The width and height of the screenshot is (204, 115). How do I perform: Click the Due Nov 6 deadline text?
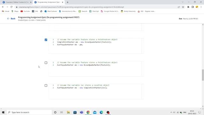(188, 19)
